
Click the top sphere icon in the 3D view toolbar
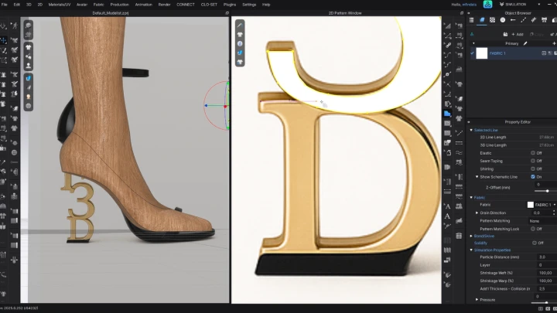[x=28, y=26]
